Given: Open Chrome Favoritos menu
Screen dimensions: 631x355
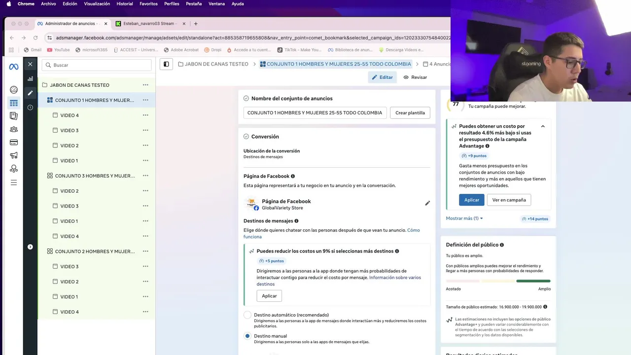Looking at the screenshot, I should (148, 3).
